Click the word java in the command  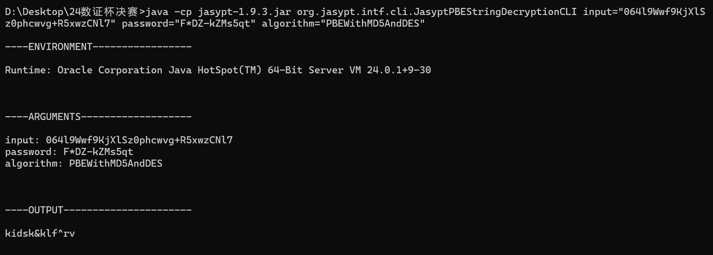click(x=157, y=12)
